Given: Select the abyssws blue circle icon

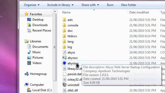Looking at the screenshot, I should pyautogui.click(x=64, y=63).
